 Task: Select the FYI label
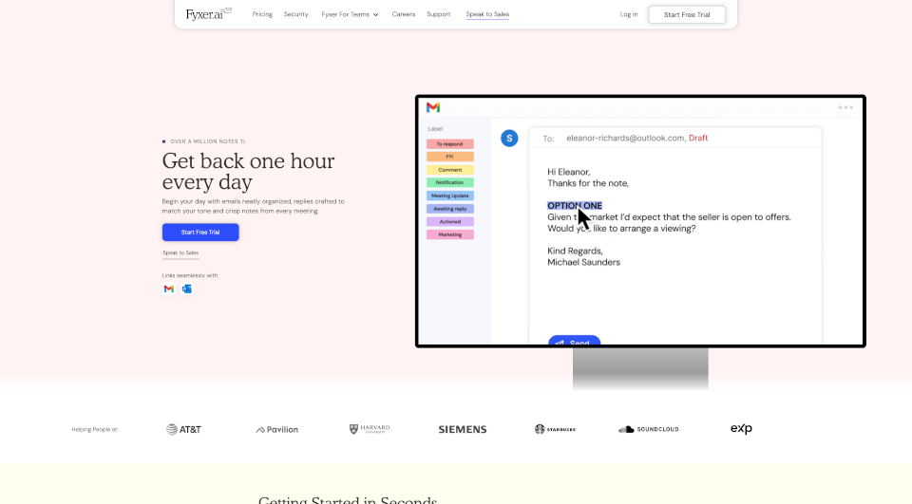click(450, 157)
